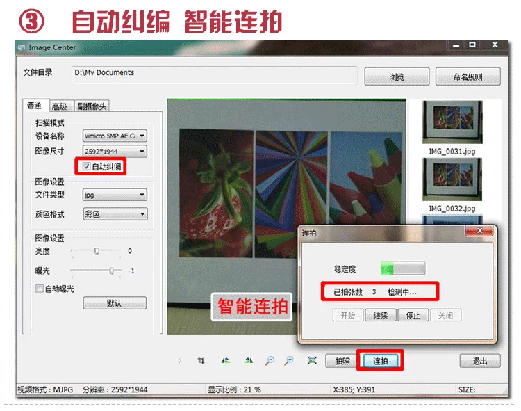Click the 文件目录 path input field
This screenshot has width=521, height=411.
click(x=215, y=75)
